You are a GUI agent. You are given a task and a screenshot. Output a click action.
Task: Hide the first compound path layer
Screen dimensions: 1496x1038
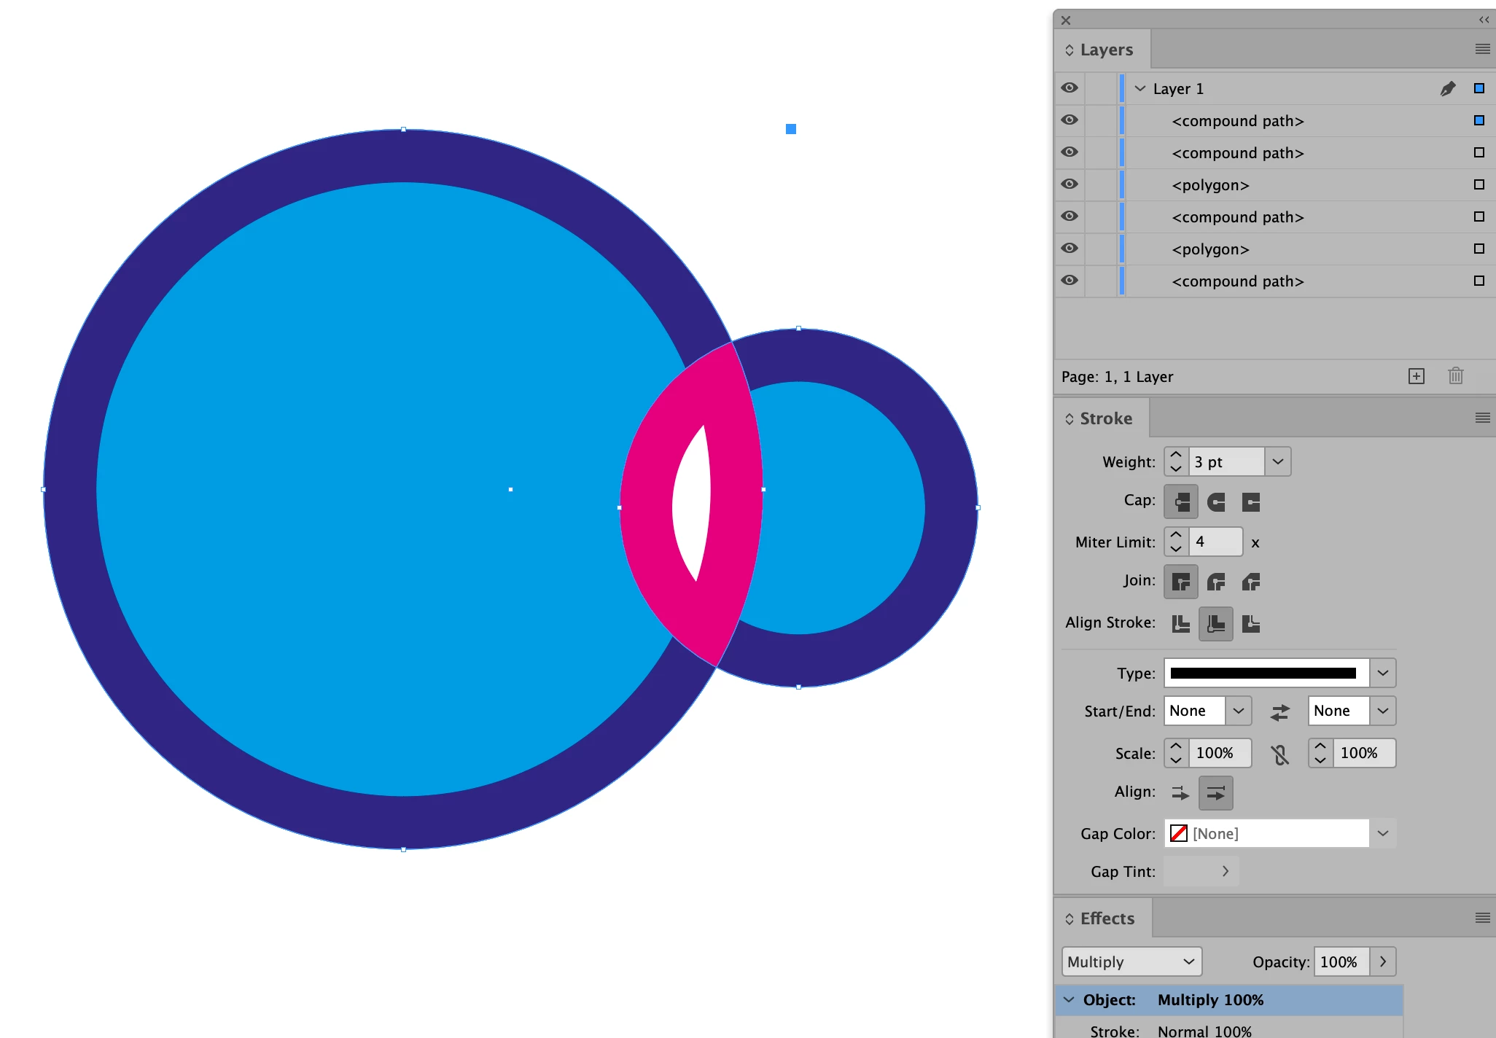pyautogui.click(x=1070, y=120)
